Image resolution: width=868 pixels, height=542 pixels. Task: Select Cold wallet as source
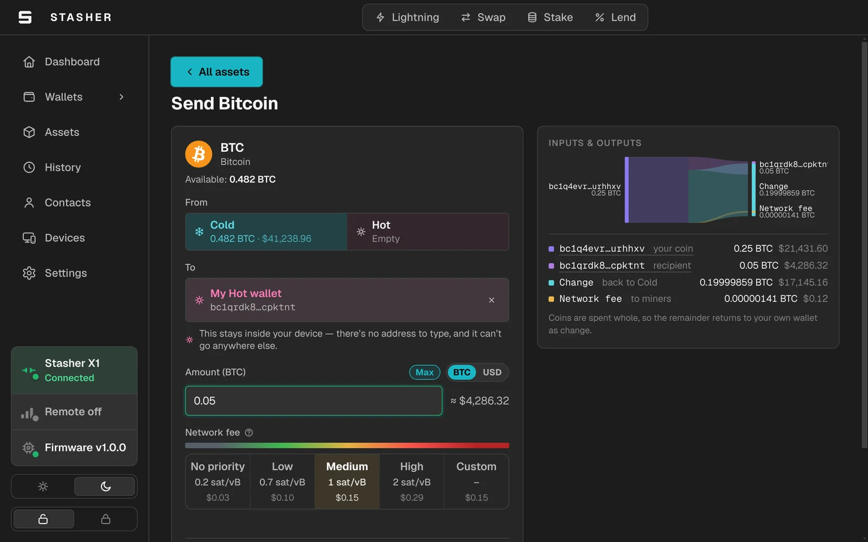click(266, 231)
